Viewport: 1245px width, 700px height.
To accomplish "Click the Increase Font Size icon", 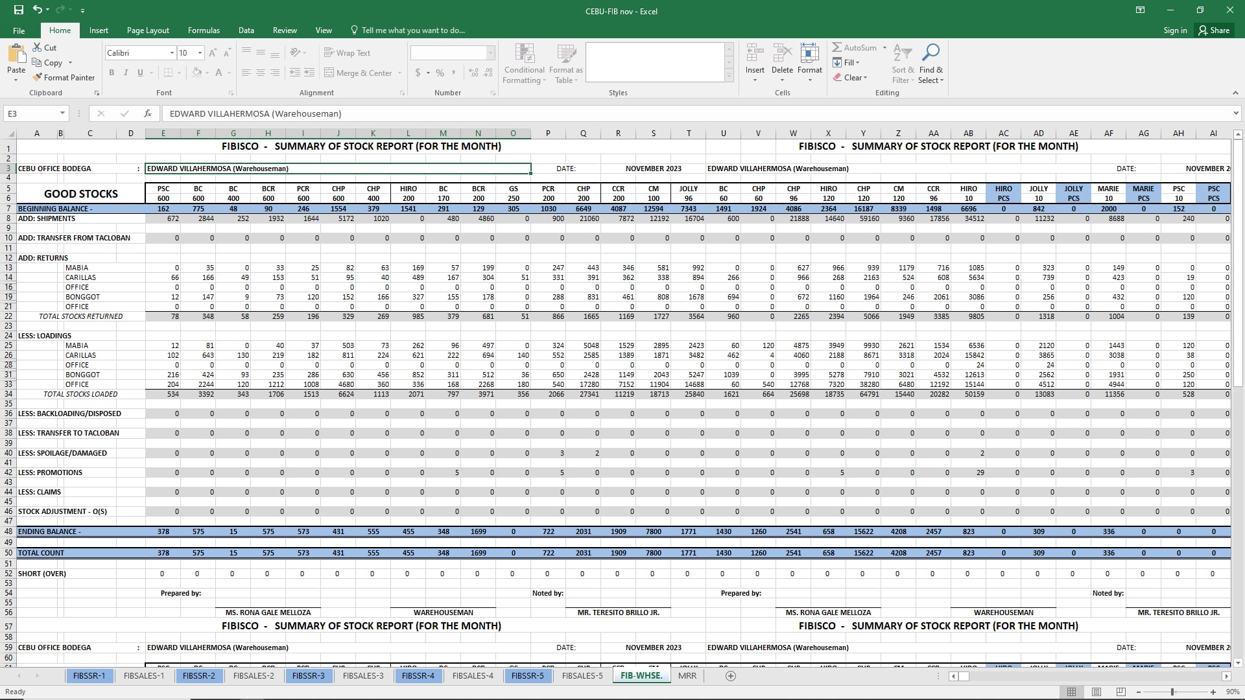I will click(x=213, y=53).
